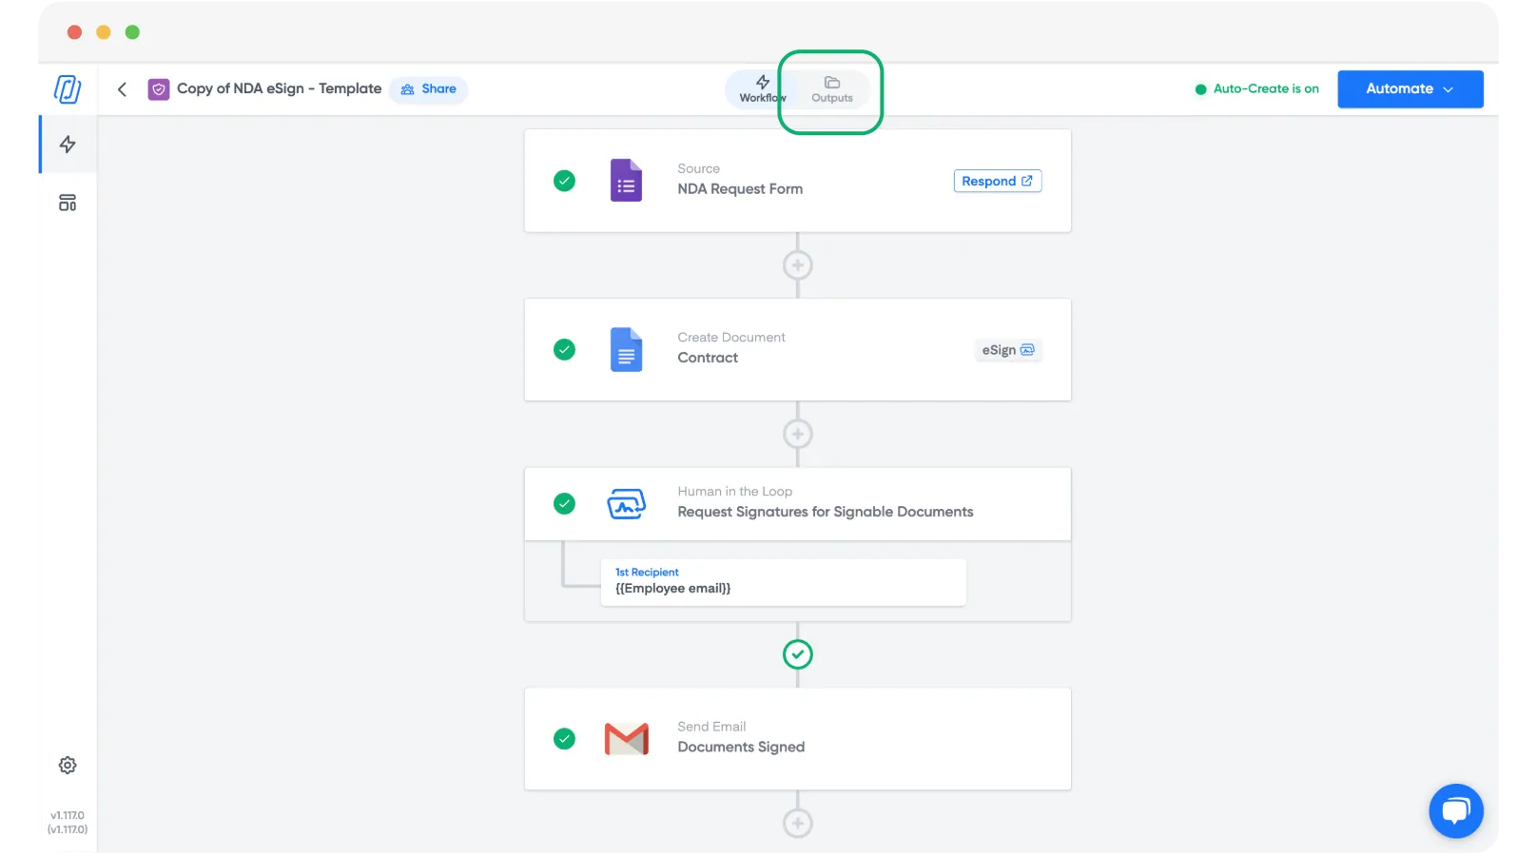Open the chat support bubble
This screenshot has width=1537, height=856.
click(1456, 811)
